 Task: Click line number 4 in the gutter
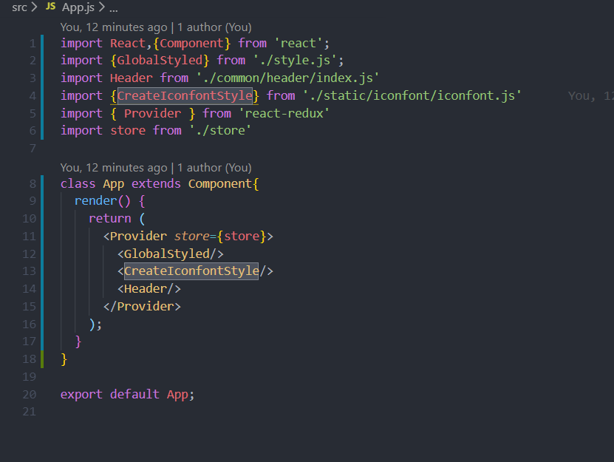click(x=32, y=95)
